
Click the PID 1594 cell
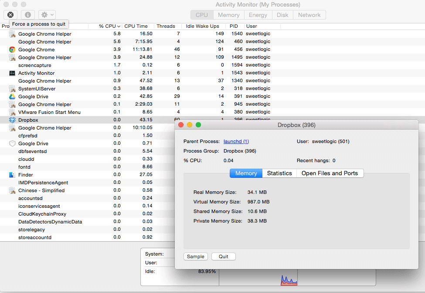237,65
